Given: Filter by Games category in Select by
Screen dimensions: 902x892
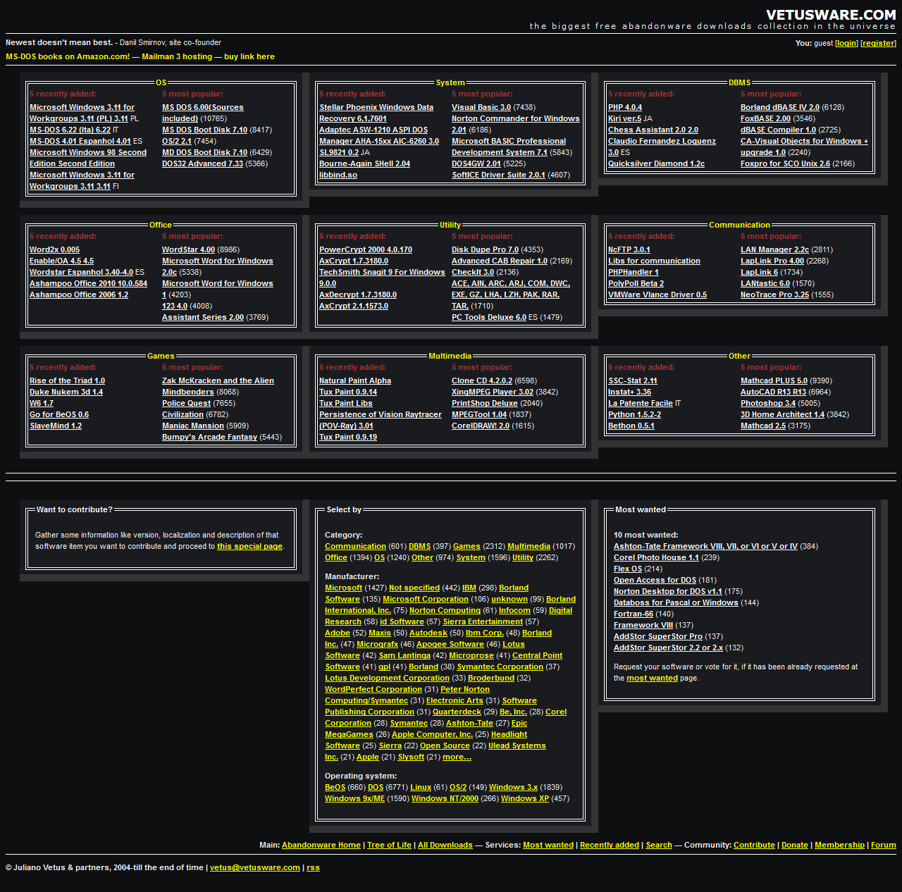Looking at the screenshot, I should (467, 546).
